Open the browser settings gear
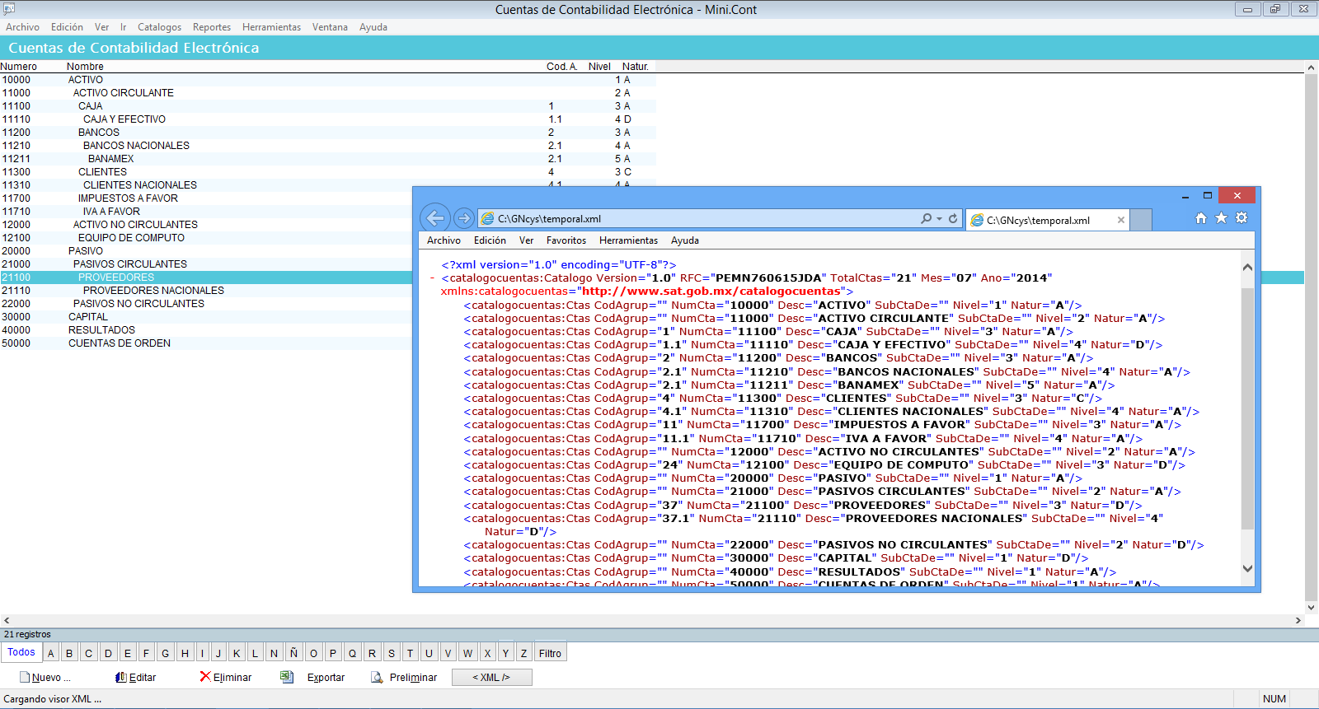 (x=1242, y=218)
